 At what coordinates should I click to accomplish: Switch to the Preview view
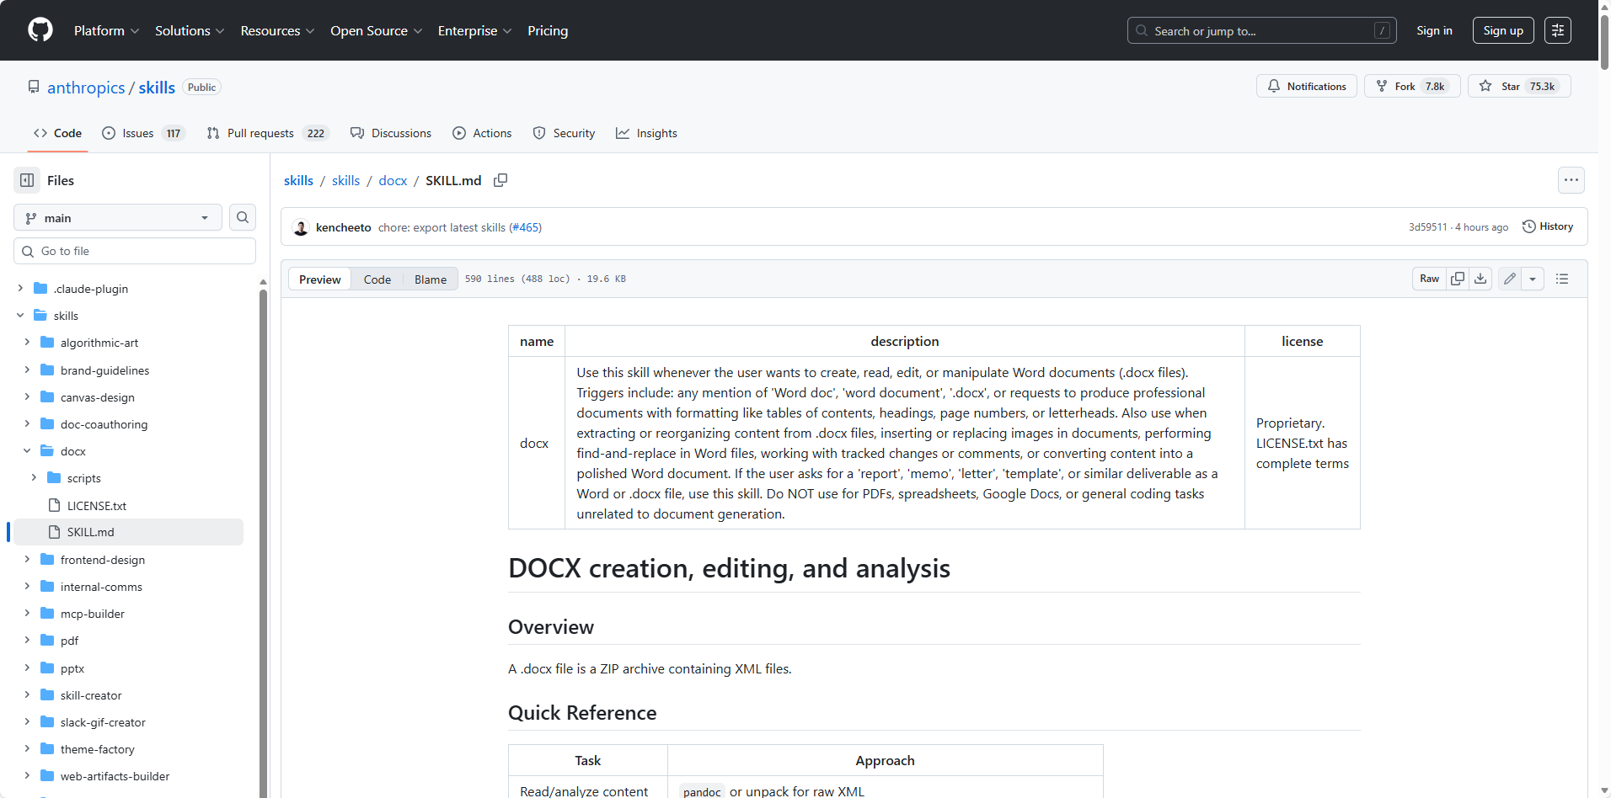tap(319, 279)
